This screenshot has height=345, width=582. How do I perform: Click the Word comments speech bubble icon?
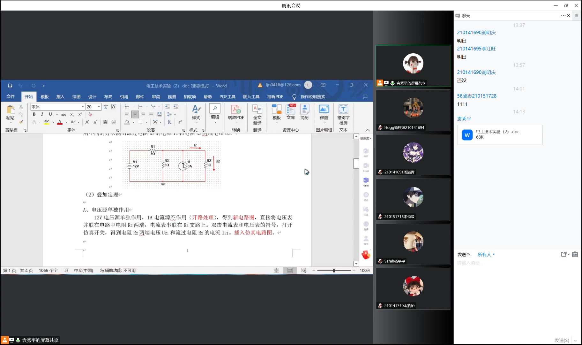(365, 96)
